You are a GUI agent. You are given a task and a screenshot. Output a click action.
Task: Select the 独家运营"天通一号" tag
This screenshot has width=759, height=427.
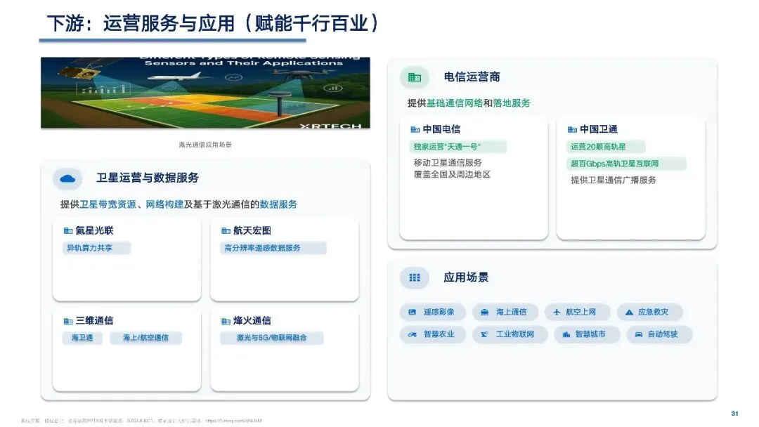coord(458,147)
